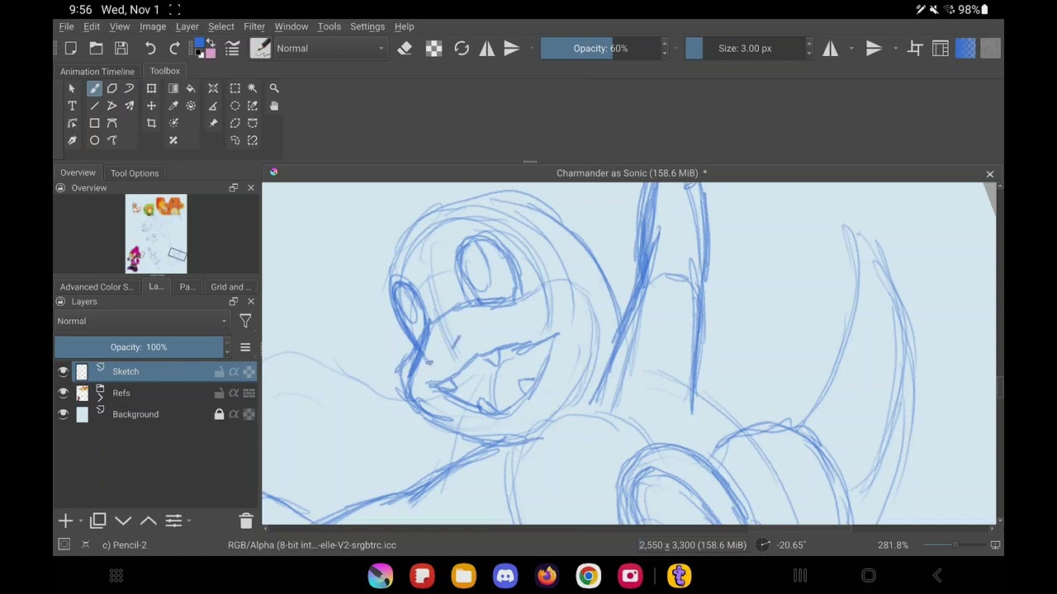Screen dimensions: 1057x594
Task: Unlock the Background layer
Action: (x=219, y=414)
